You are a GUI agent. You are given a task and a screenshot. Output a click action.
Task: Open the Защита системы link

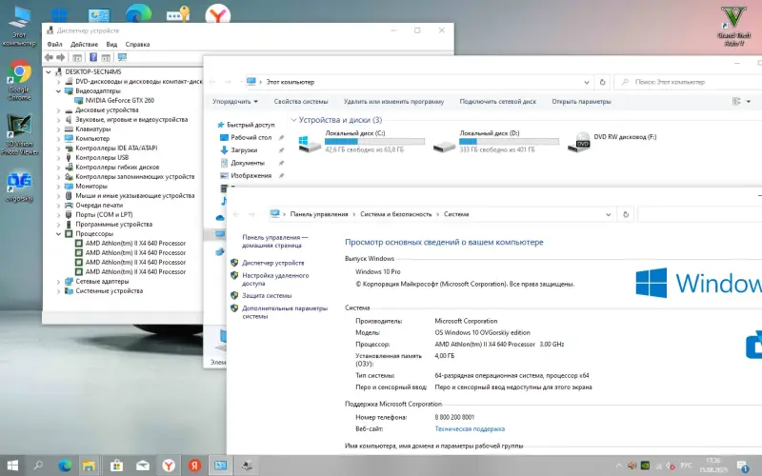click(x=267, y=295)
